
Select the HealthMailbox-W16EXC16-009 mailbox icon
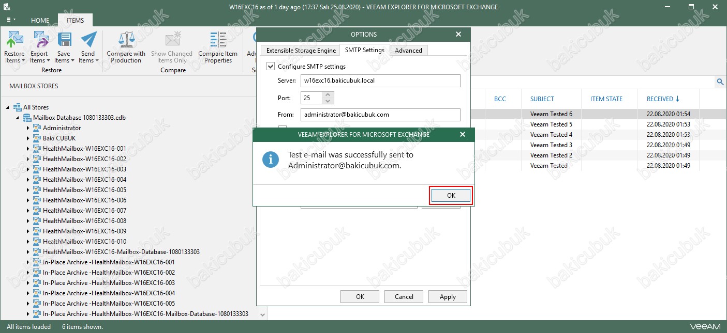pos(37,231)
